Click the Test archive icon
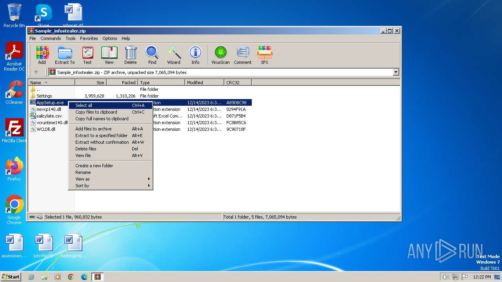This screenshot has height=282, width=502. pos(87,55)
